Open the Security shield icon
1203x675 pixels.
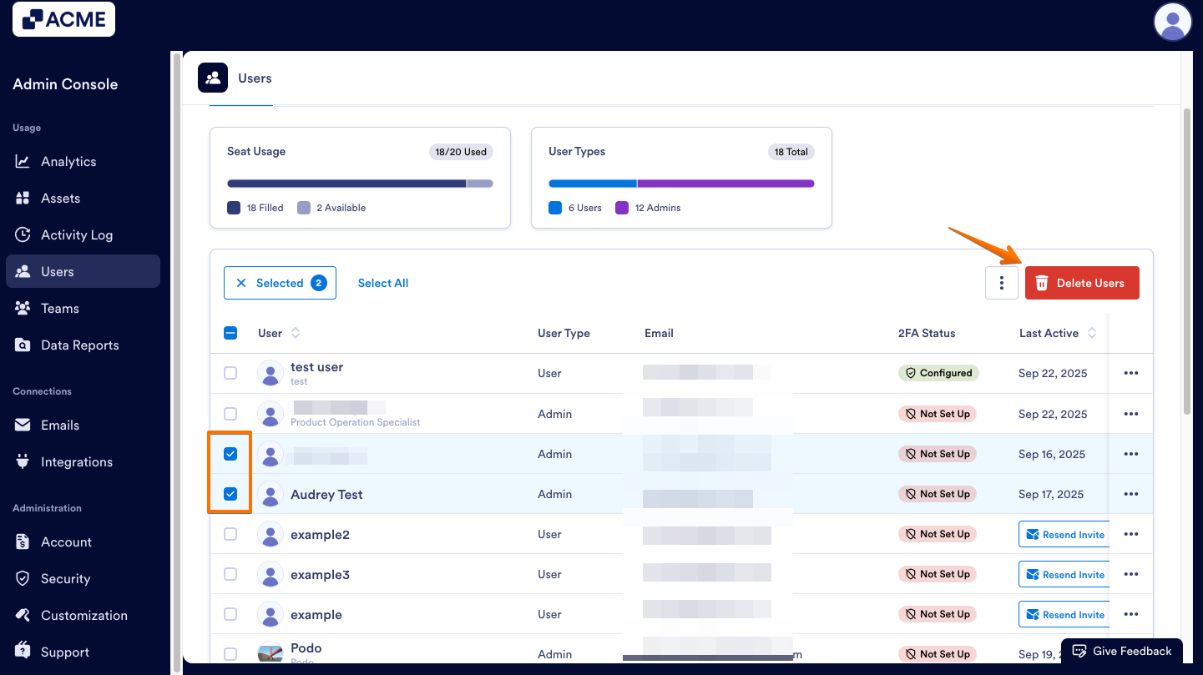tap(23, 579)
